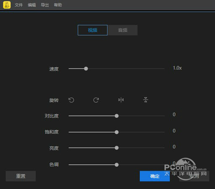The image size is (215, 189).
Task: Cancel with the 取消 button
Action: [x=194, y=176]
